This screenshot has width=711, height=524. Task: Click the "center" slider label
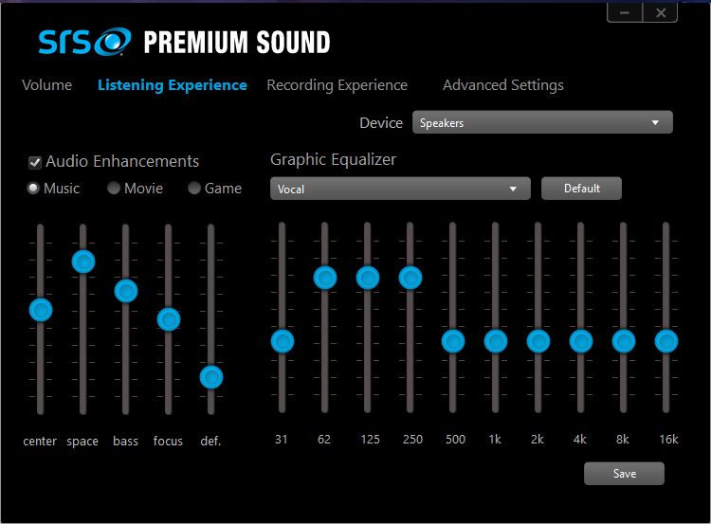(x=40, y=441)
